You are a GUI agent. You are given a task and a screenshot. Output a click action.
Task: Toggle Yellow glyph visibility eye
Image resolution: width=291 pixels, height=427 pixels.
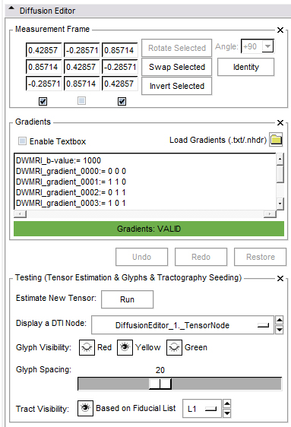(125, 347)
